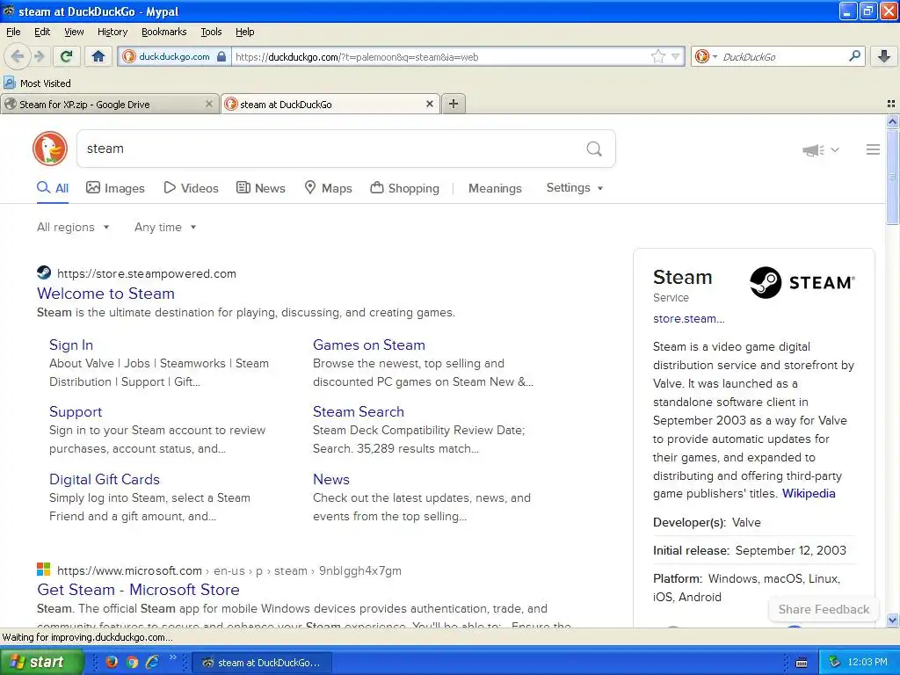Open store.steam... link in info panel
The image size is (900, 675).
click(x=689, y=318)
